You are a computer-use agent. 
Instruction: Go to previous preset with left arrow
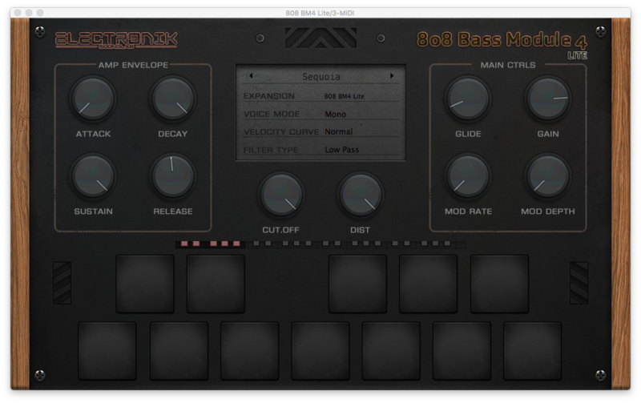click(x=251, y=75)
